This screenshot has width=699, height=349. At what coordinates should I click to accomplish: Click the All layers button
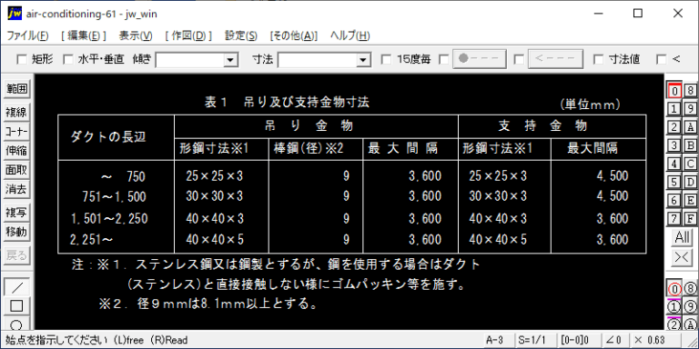click(x=682, y=238)
